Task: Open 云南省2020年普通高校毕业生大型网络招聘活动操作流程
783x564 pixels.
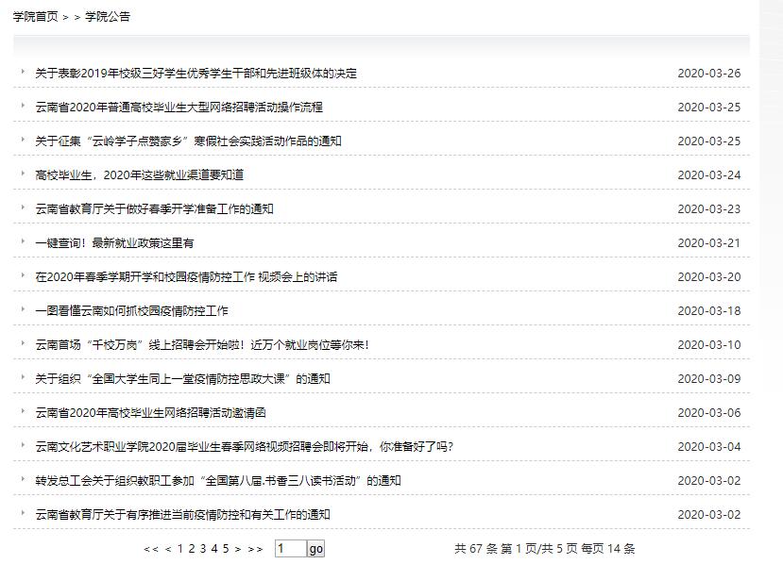Action: (x=179, y=108)
